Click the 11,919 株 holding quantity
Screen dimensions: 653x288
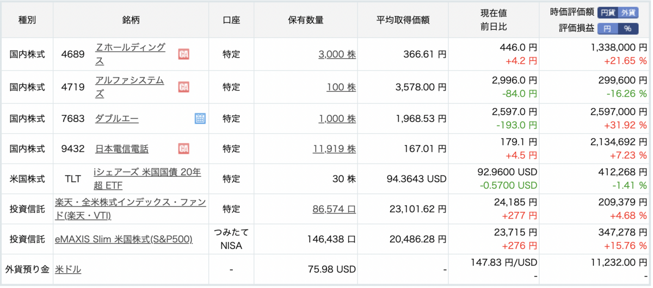[334, 149]
